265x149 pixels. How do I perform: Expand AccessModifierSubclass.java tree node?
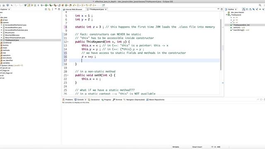[x=2, y=30]
